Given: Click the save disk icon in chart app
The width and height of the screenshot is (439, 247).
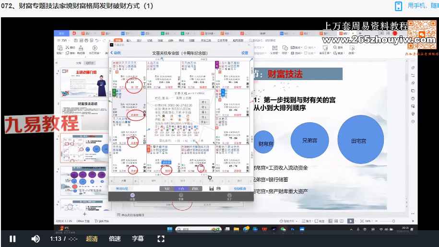Looking at the screenshot, I should click(x=212, y=188).
